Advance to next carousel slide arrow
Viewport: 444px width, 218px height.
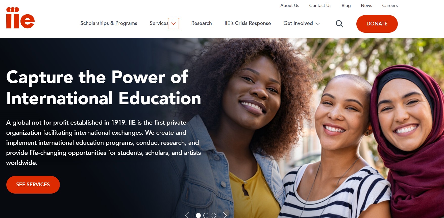coord(225,215)
